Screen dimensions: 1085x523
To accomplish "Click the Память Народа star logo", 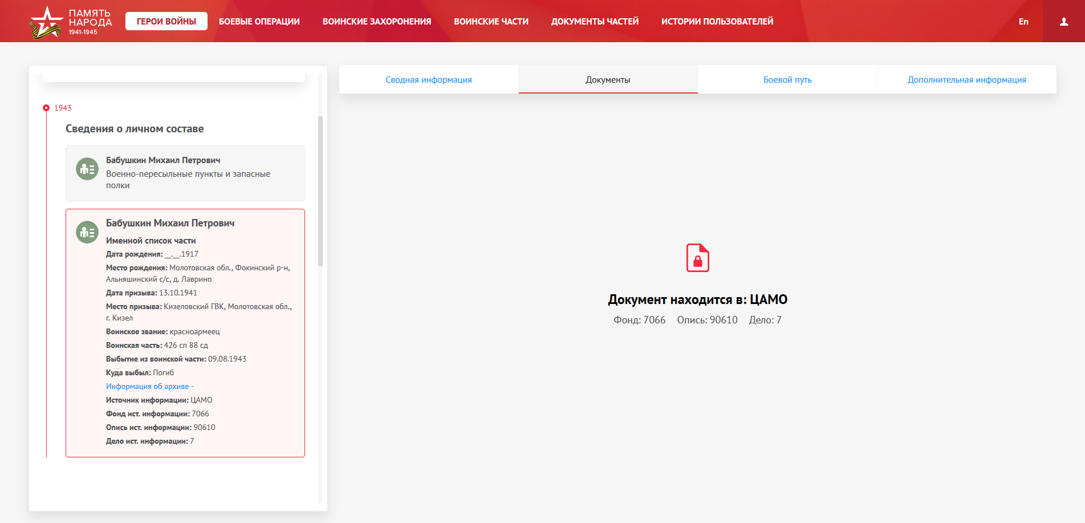I will [x=46, y=22].
